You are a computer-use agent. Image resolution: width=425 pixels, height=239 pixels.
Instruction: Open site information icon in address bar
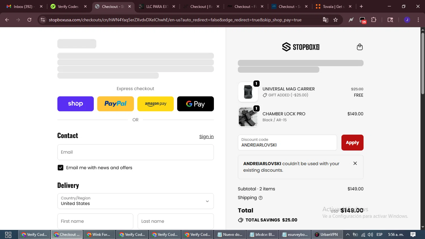pos(43,20)
